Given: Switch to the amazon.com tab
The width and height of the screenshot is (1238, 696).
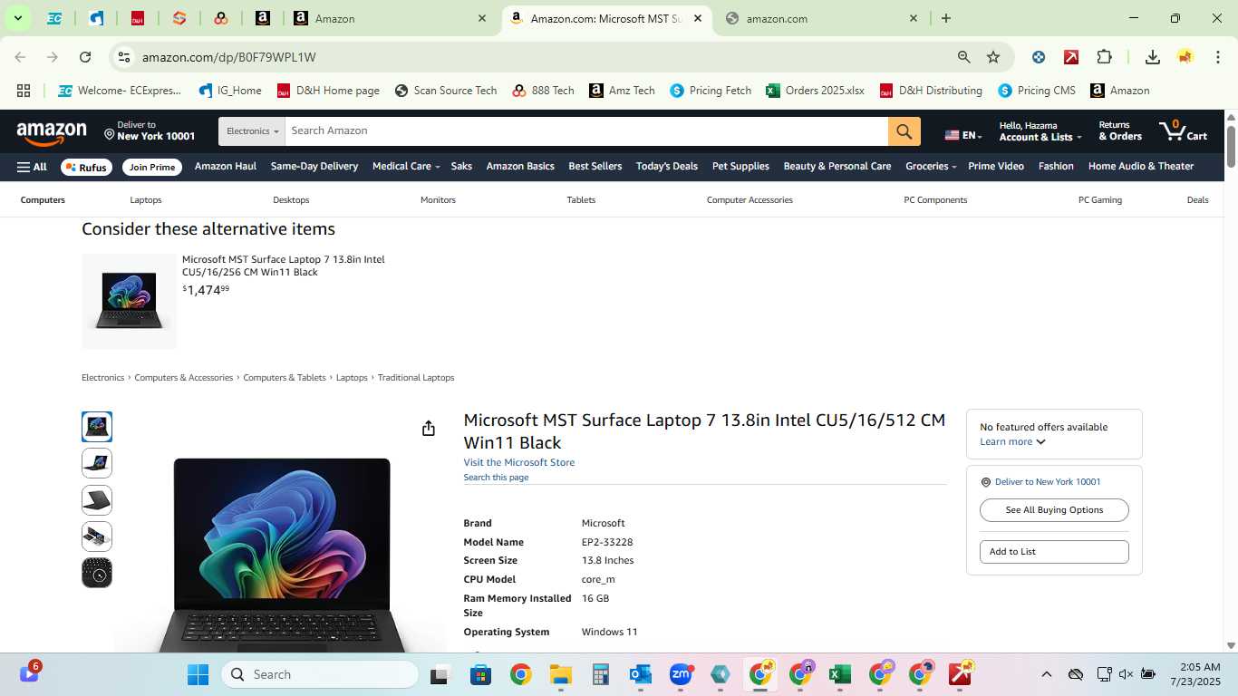Looking at the screenshot, I should [823, 18].
